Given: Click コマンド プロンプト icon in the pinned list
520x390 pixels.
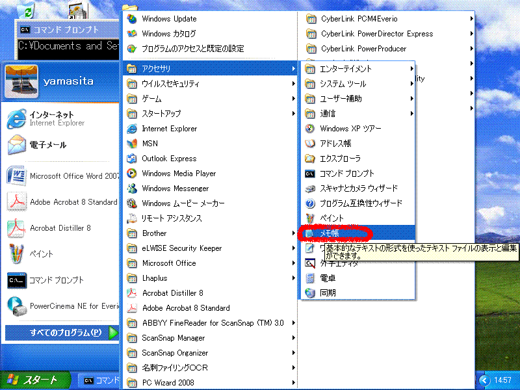Looking at the screenshot, I should (16, 280).
